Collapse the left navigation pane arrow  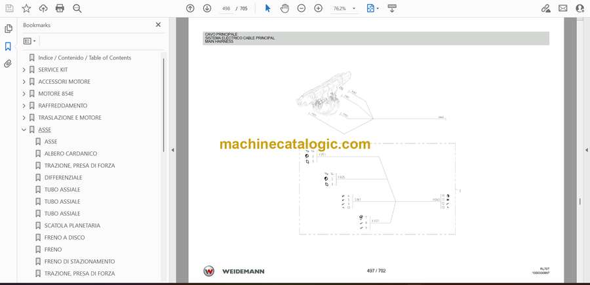[x=172, y=150]
